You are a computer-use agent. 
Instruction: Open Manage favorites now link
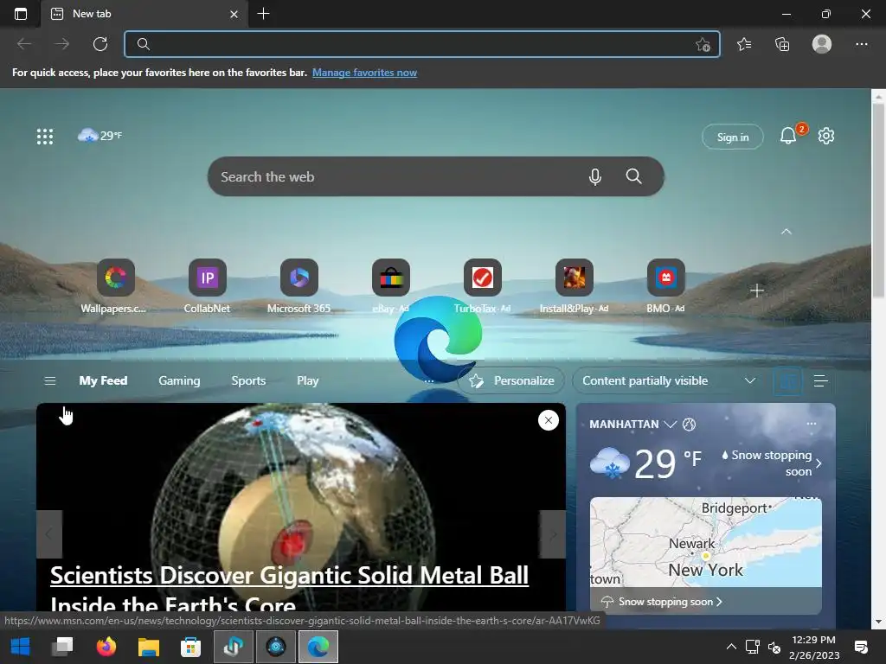[x=364, y=73]
